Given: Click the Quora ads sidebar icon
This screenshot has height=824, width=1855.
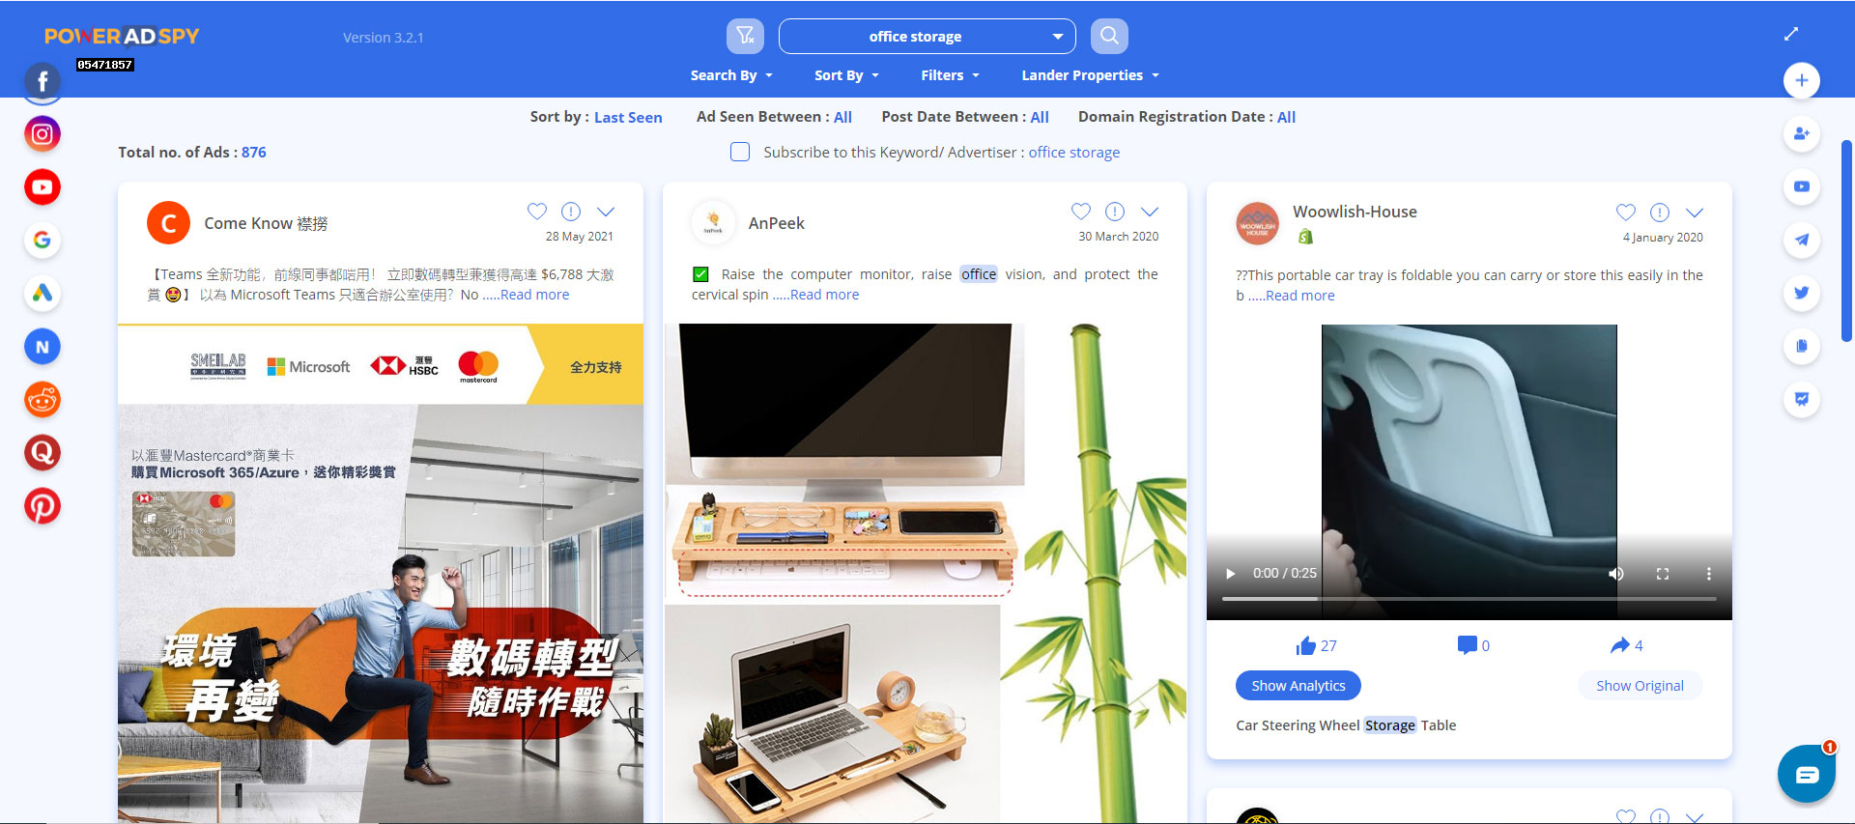Looking at the screenshot, I should (x=43, y=452).
